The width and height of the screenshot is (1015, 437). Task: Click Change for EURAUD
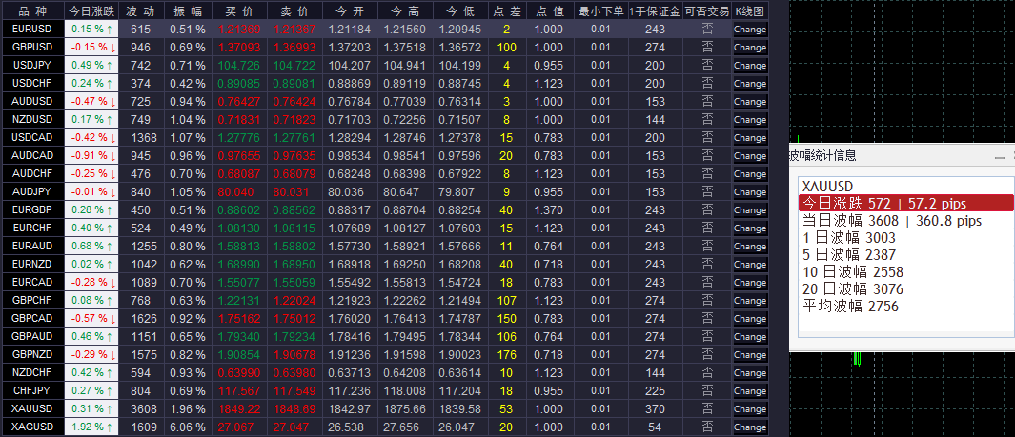pyautogui.click(x=750, y=247)
